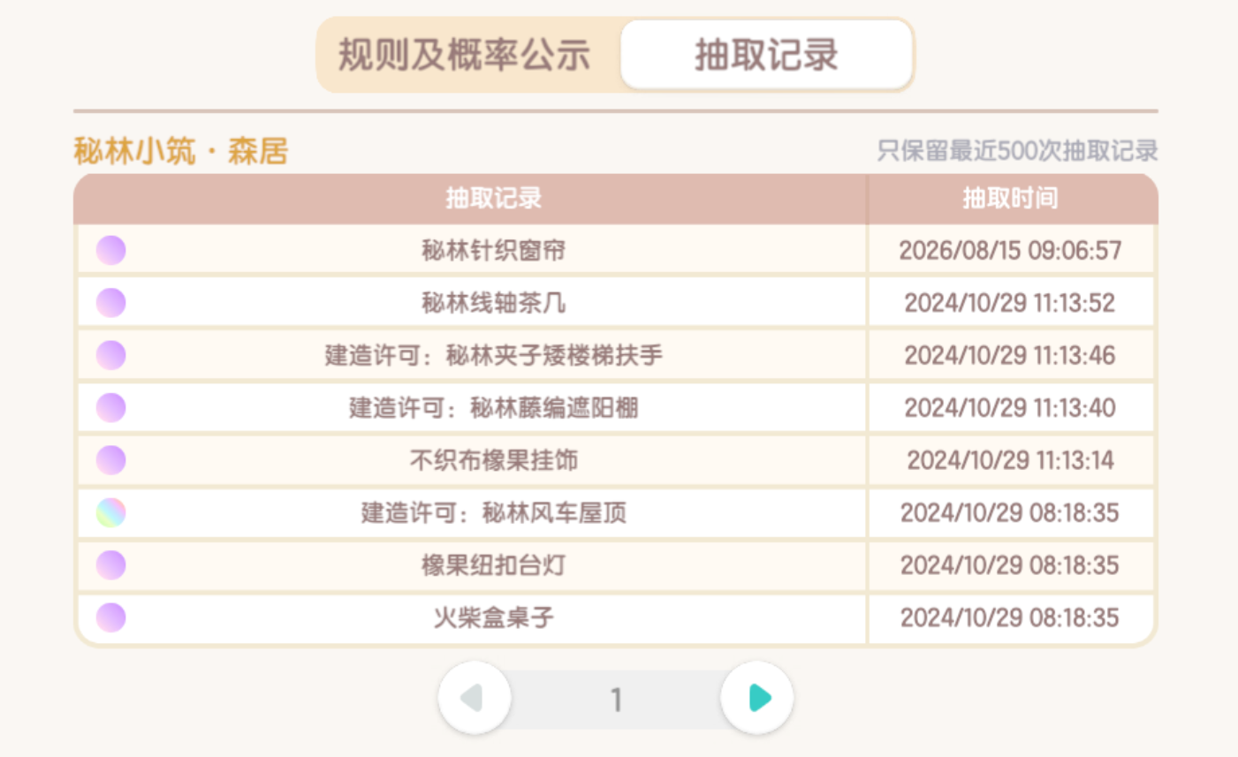Click the 只保留最近500次抽取记录 notice
Viewport: 1238px width, 757px height.
(1017, 151)
